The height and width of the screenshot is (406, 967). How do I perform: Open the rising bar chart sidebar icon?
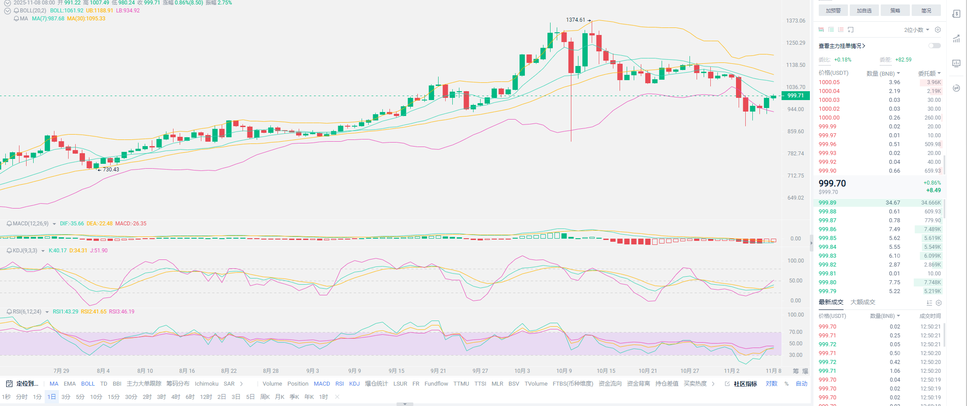[x=956, y=39]
